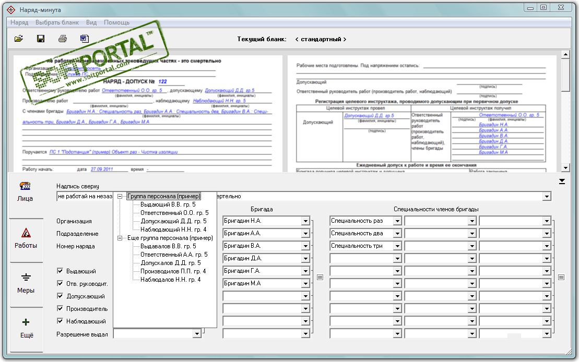This screenshot has width=579, height=362.
Task: Click list icon right of specialties columns
Action: pos(561,277)
